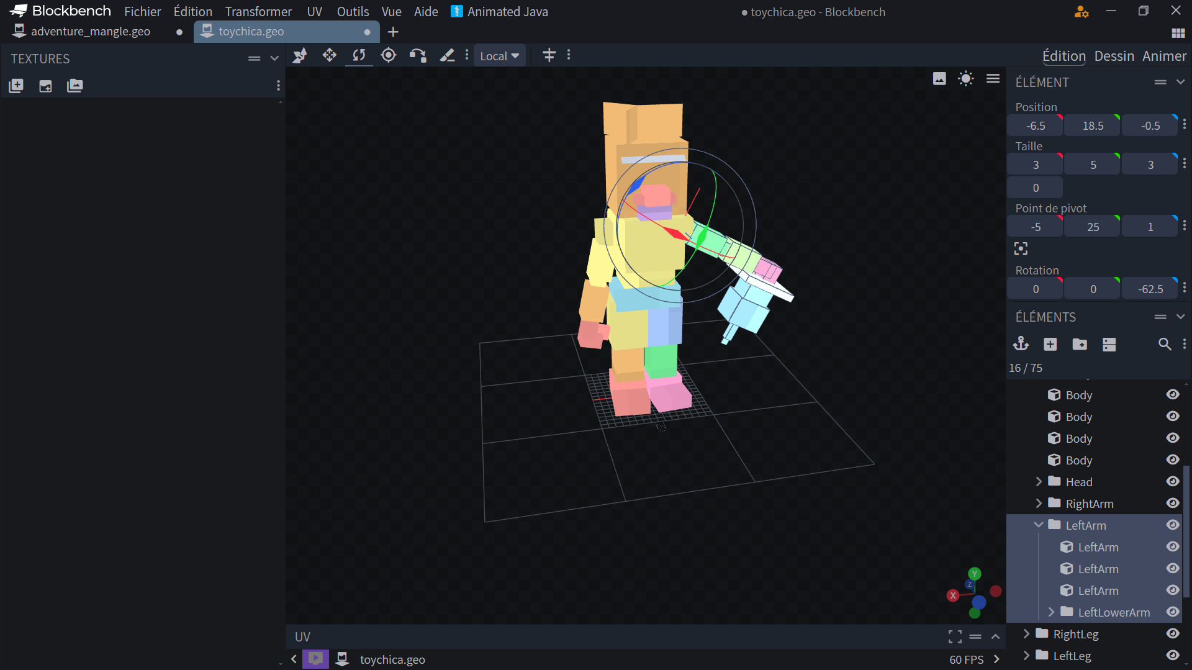Open a new tab with plus button

(393, 32)
